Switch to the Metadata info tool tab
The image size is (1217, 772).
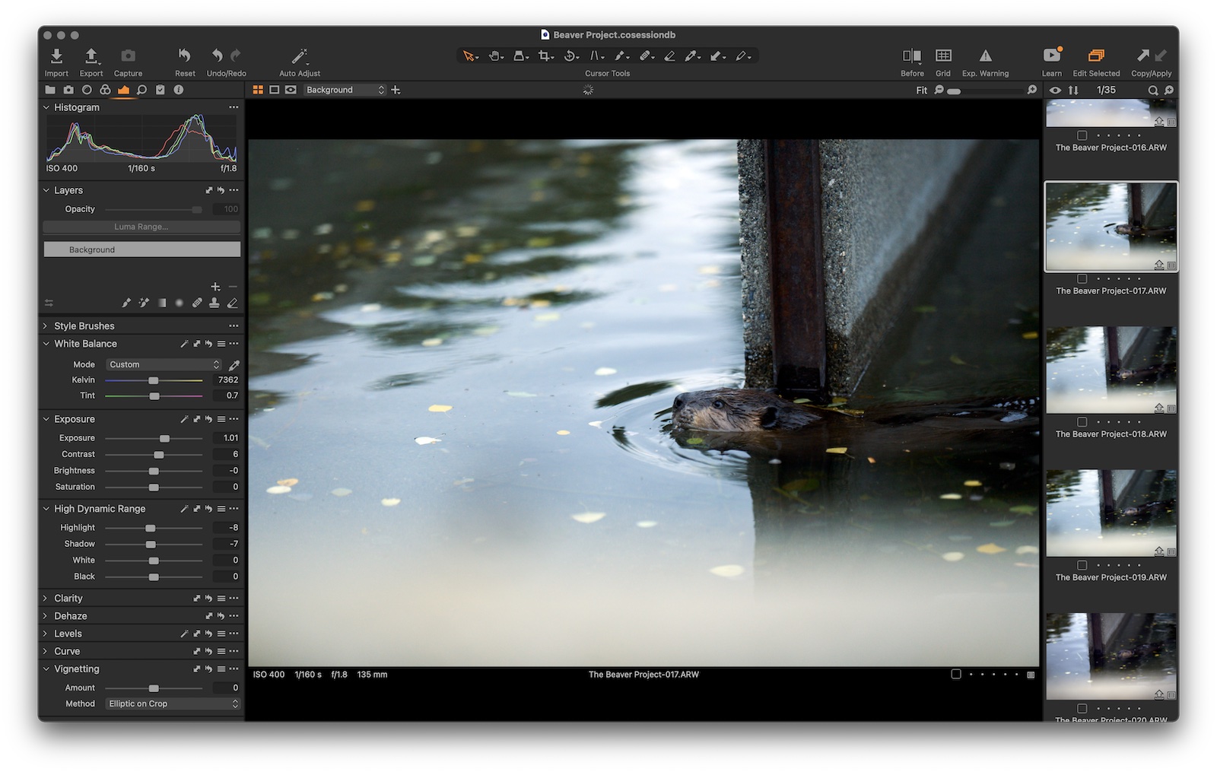[x=179, y=90]
